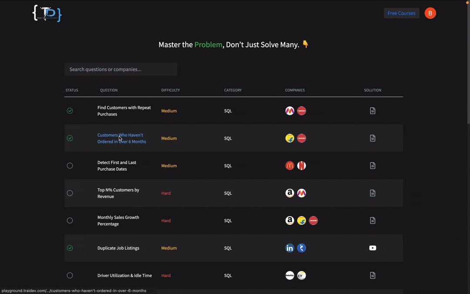Click the Netflix icon on Detect First and Last Purchase Dates
The width and height of the screenshot is (470, 294).
click(x=302, y=166)
